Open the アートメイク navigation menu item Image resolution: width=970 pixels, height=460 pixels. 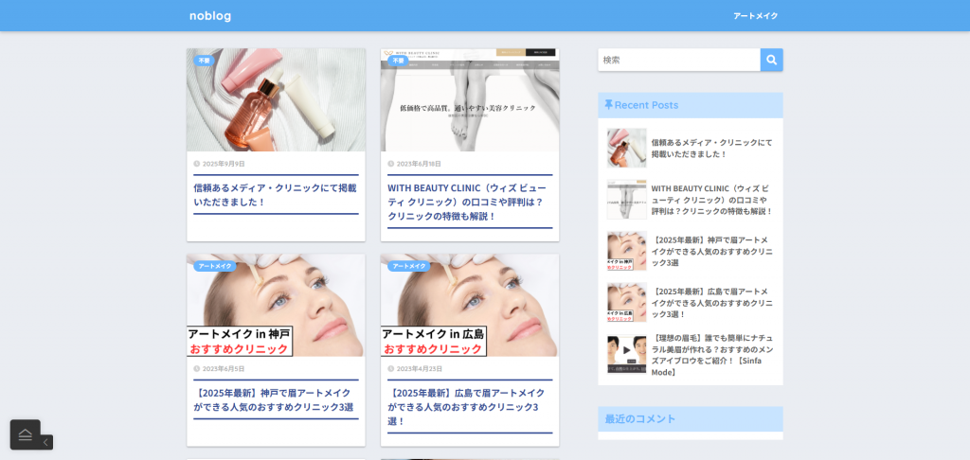point(755,16)
